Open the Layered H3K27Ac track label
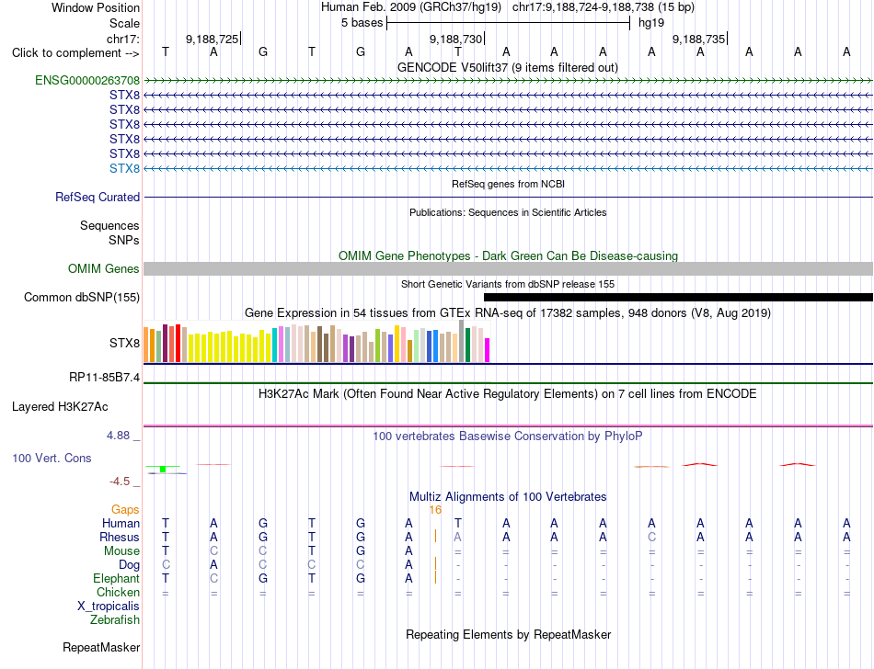 pyautogui.click(x=60, y=407)
